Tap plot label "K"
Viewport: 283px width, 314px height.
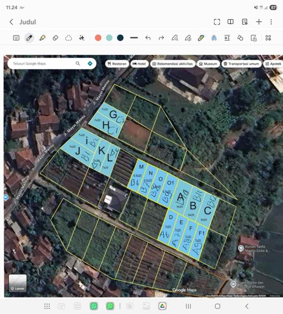102,150
